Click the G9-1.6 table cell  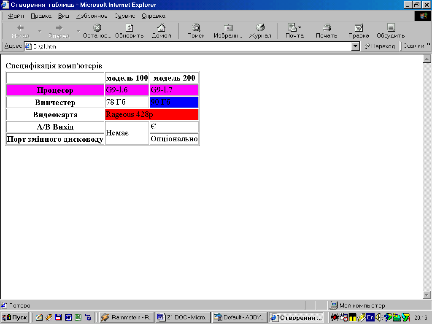tap(127, 90)
